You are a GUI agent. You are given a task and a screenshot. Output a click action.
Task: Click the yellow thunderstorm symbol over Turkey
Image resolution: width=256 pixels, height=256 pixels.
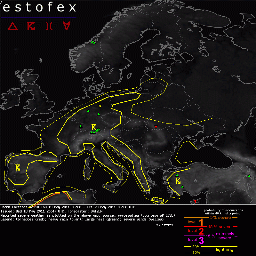(x=178, y=181)
